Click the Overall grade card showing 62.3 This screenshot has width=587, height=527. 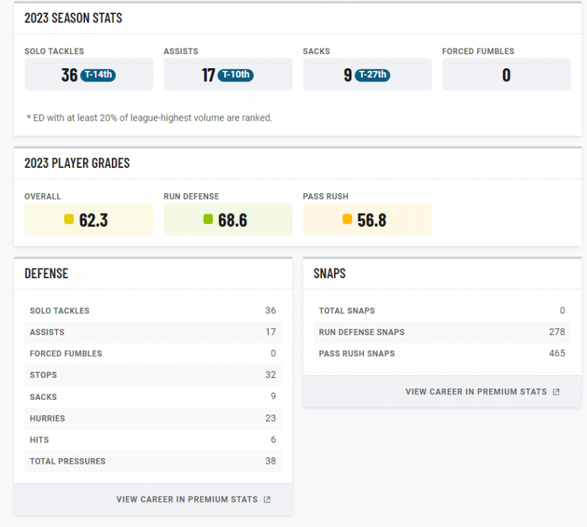coord(89,220)
